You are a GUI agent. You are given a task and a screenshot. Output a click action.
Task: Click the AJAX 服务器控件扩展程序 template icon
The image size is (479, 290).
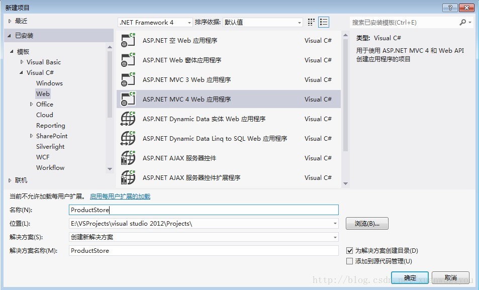click(x=128, y=177)
